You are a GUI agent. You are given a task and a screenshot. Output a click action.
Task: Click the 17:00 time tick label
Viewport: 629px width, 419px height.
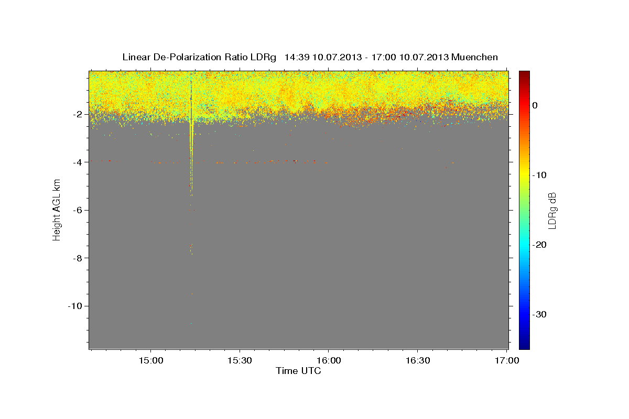click(x=506, y=361)
